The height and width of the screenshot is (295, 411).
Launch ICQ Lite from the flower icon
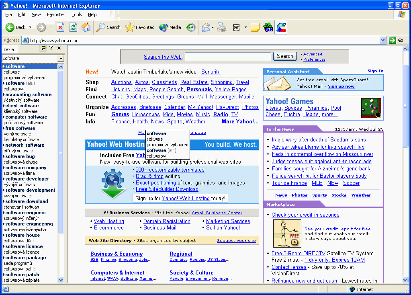pyautogui.click(x=268, y=27)
